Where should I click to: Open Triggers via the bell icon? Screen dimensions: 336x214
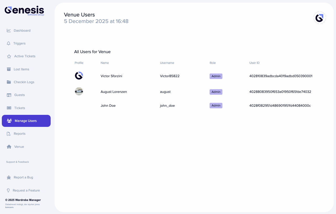click(x=9, y=43)
